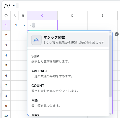Image resolution: width=120 pixels, height=118 pixels.
Task: Close the function suggestion popup
Action: [x=117, y=34]
